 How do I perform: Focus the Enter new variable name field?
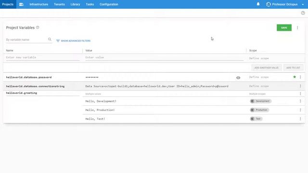(43, 58)
